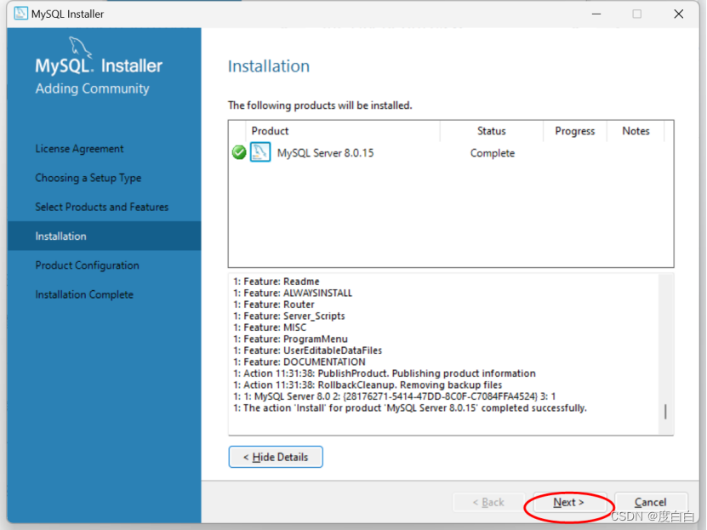Close the MySQL Installer window
The width and height of the screenshot is (707, 530).
(x=679, y=14)
